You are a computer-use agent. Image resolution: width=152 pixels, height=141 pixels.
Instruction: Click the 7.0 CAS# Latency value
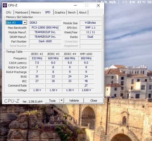coord(37,63)
